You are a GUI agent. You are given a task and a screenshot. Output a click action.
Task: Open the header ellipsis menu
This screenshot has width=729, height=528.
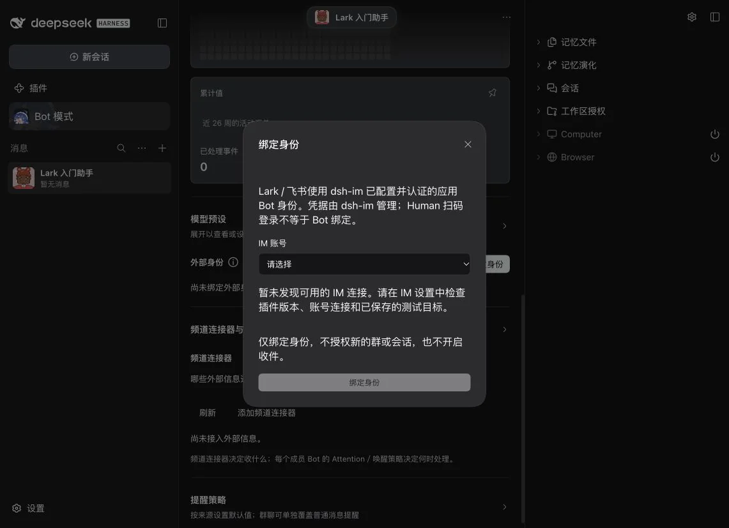tap(506, 17)
